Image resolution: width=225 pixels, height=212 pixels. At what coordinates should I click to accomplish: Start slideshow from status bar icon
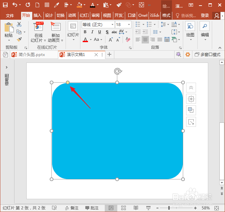pyautogui.click(x=148, y=208)
